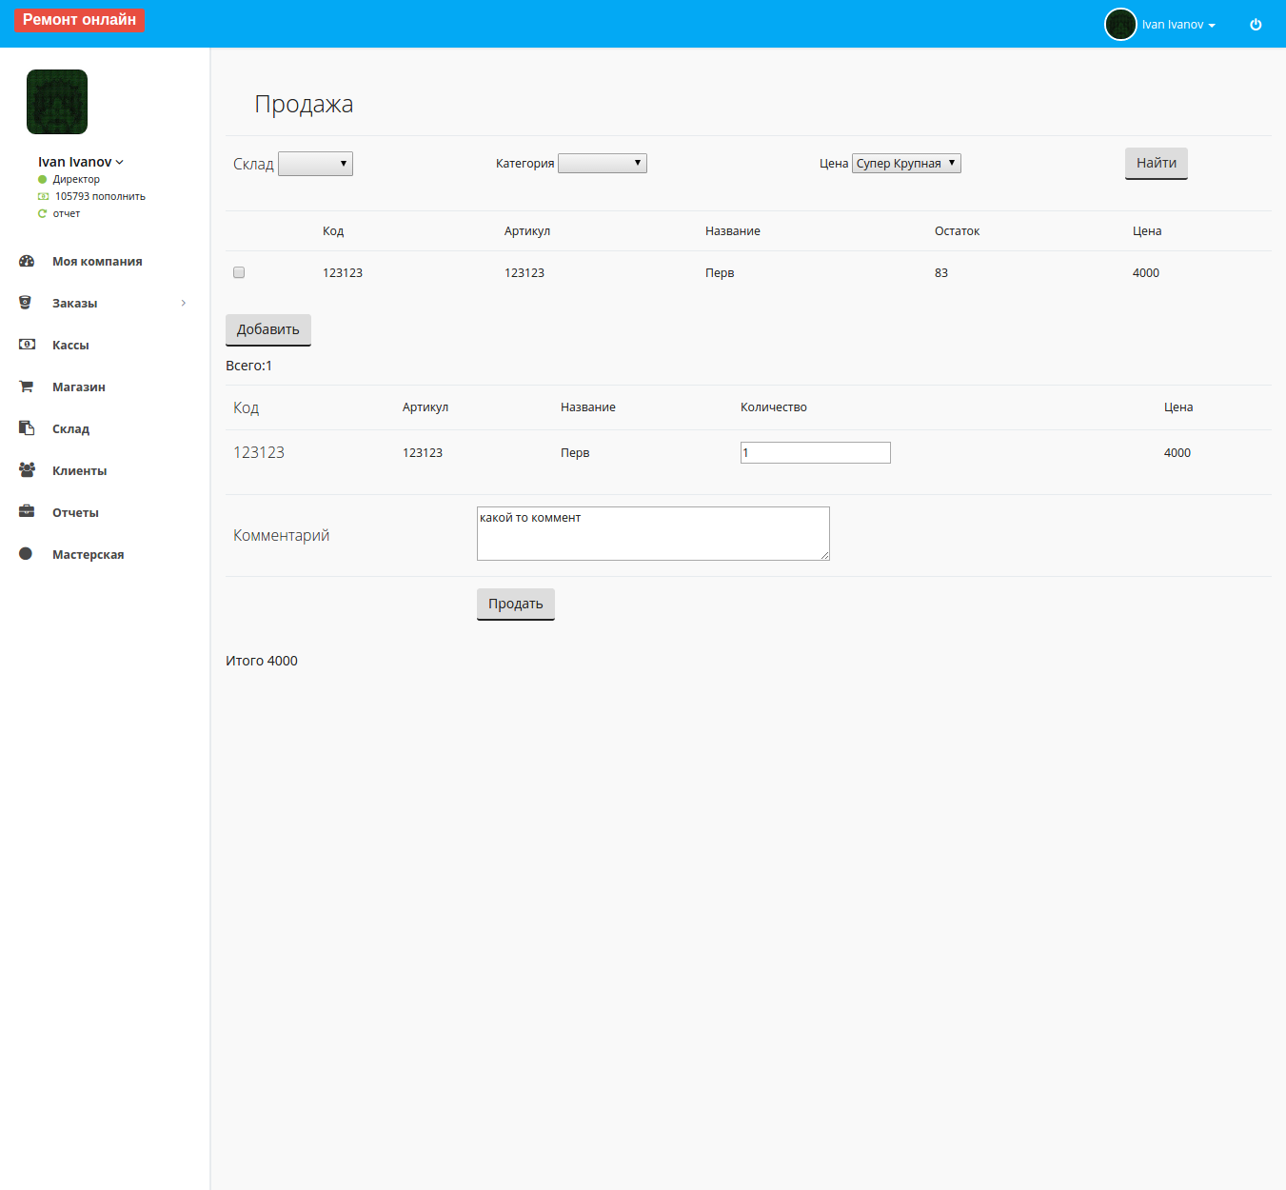
Task: Open the Отчеты section
Action: pos(75,512)
